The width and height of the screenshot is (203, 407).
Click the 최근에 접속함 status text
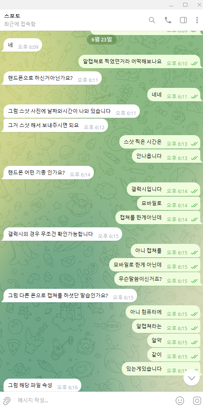20,24
